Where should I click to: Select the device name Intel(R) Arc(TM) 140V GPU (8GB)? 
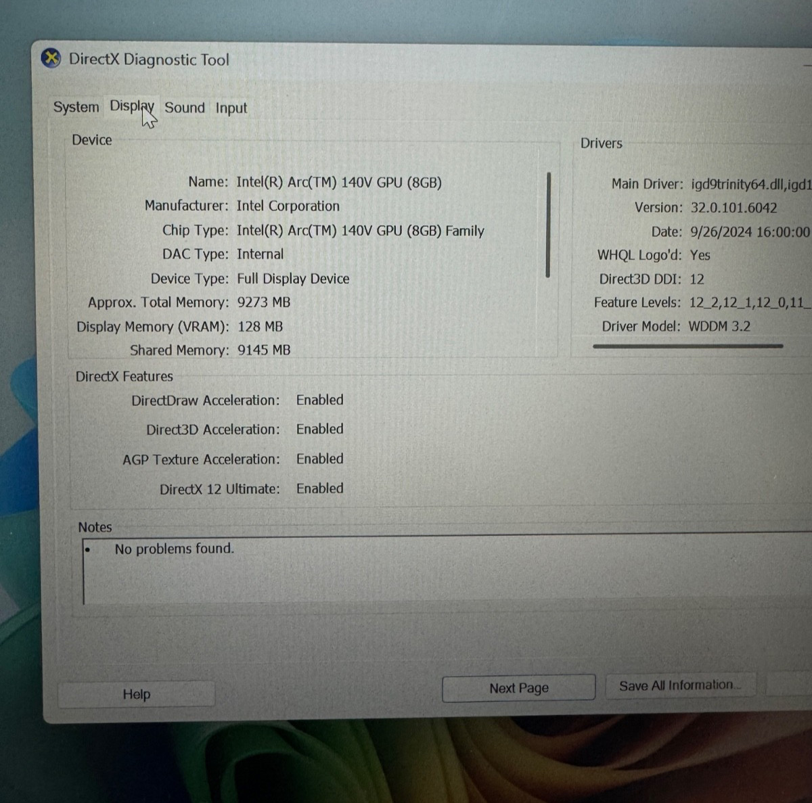[339, 183]
